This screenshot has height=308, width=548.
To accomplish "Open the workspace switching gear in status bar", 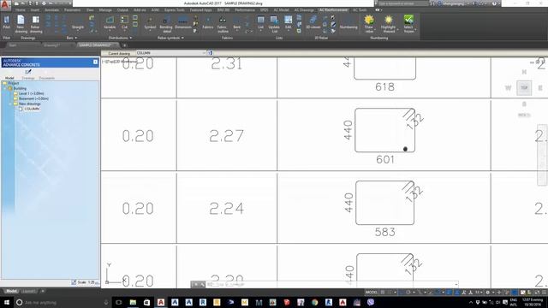I will pos(487,293).
